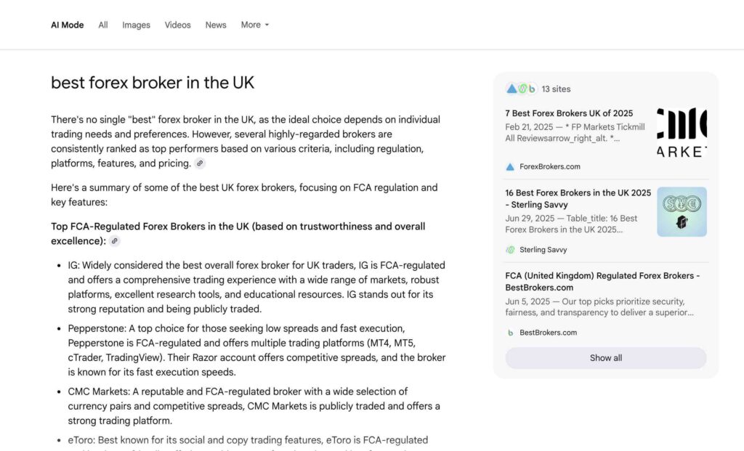
Task: Open the '7 Best Forex Brokers UK of 2025' article
Action: [569, 113]
